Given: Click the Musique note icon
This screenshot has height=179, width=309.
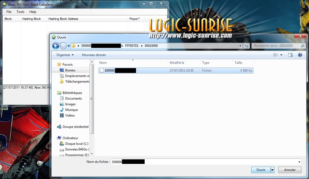Looking at the screenshot, I should 62,110.
